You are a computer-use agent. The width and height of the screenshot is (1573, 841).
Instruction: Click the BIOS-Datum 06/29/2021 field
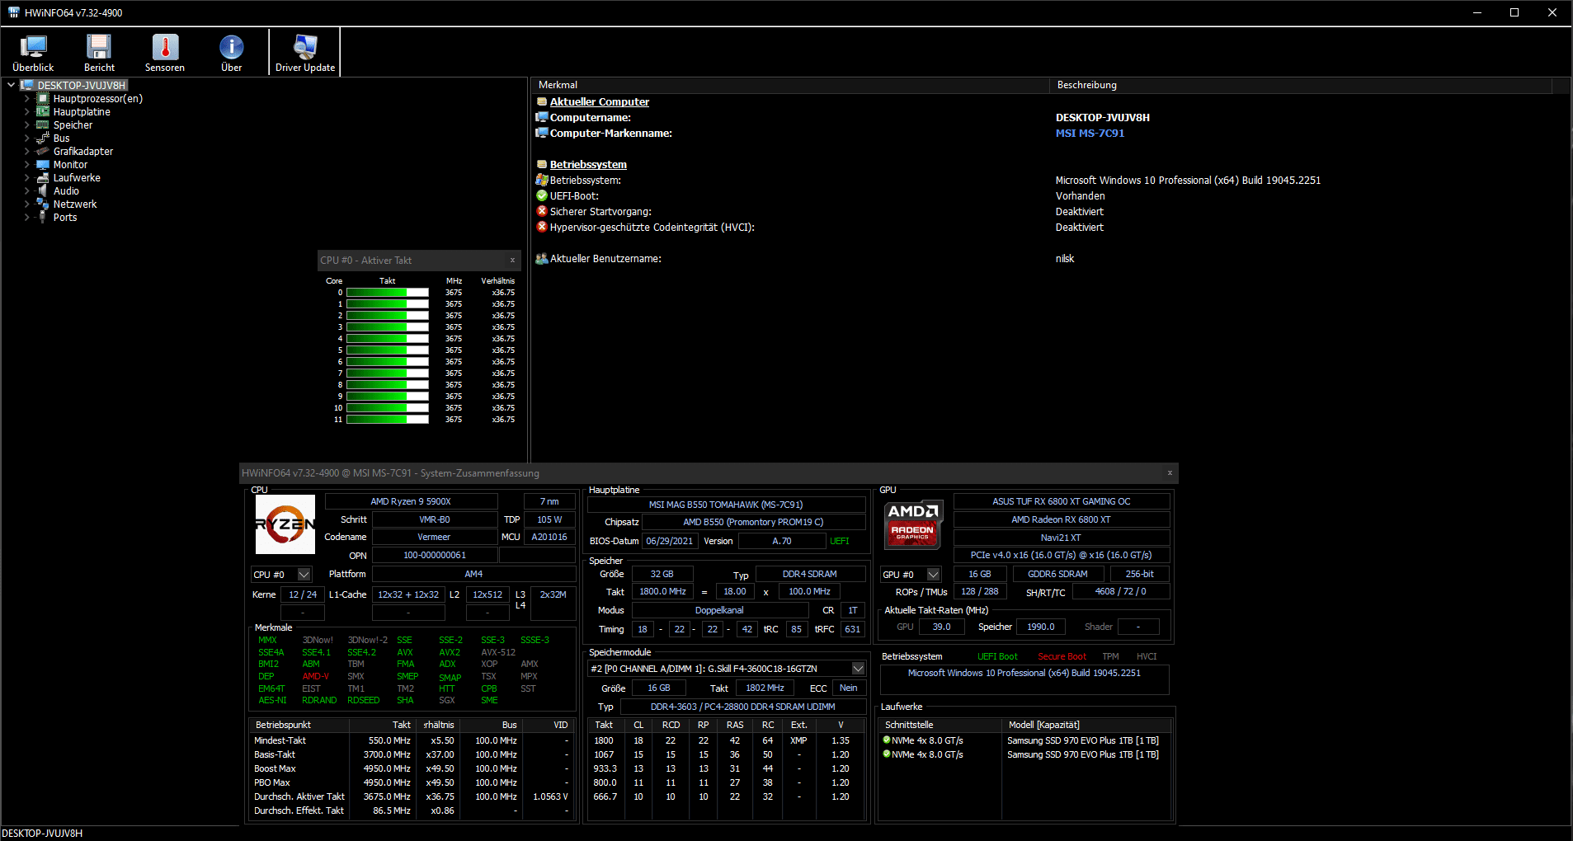(670, 541)
